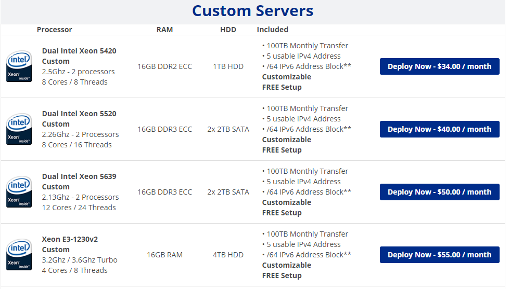The height and width of the screenshot is (289, 510).
Task: Select the Dual Intel Xeon 5639 title
Action: tap(79, 176)
